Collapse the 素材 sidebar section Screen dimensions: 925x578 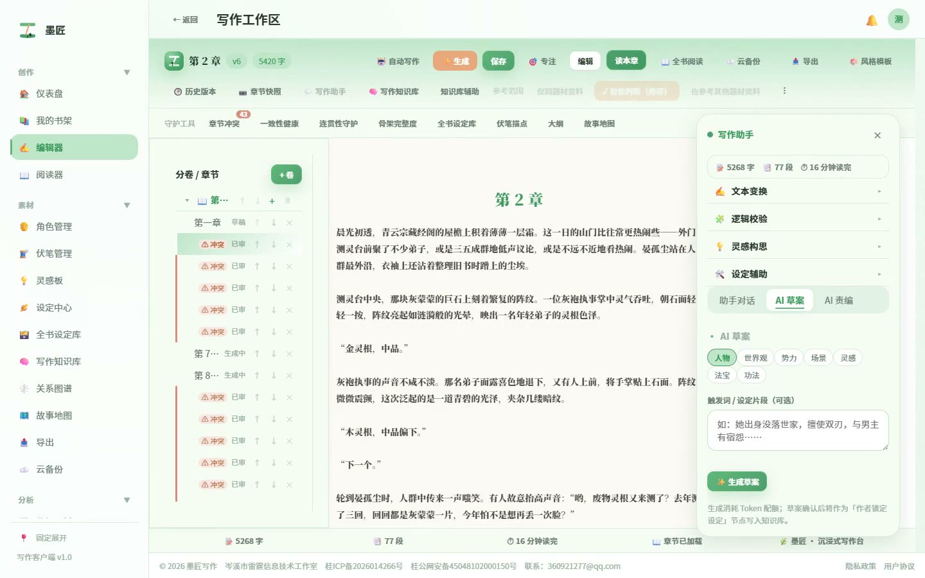pos(127,206)
